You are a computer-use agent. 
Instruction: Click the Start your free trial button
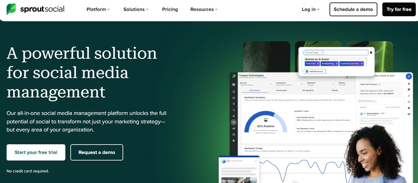36,152
